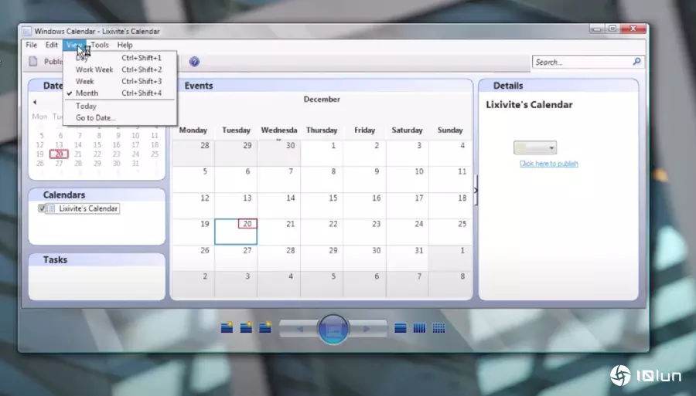This screenshot has width=696, height=396.
Task: Open the Tools menu
Action: pyautogui.click(x=100, y=45)
